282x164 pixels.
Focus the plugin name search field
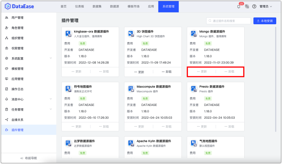point(229,21)
